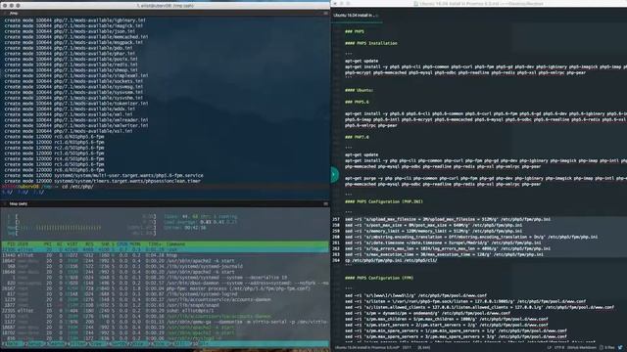Select the 'sshd: elliot@pts/1' row in htop

(x=165, y=311)
